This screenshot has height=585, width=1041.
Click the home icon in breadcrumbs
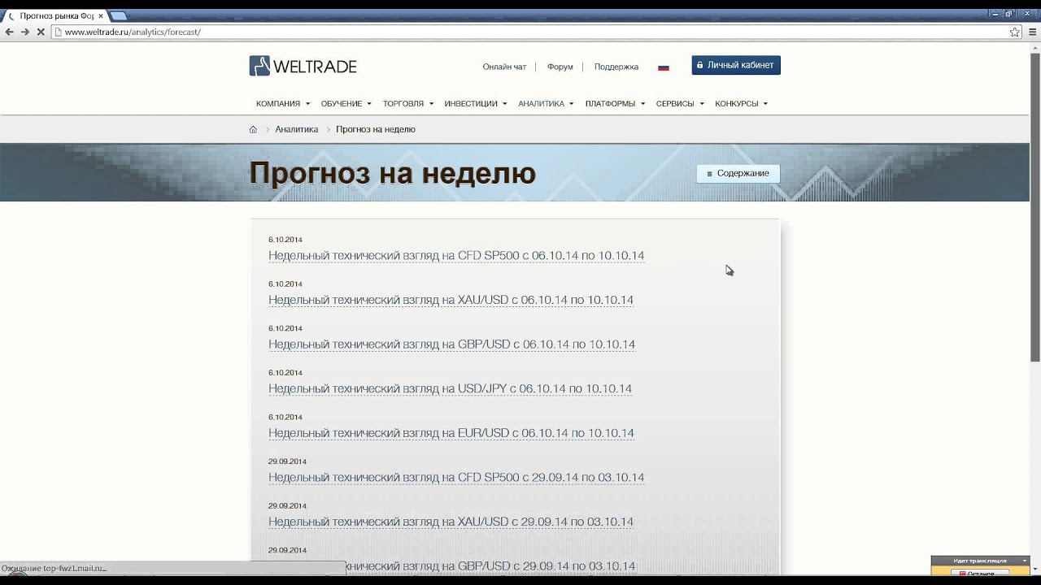(253, 129)
